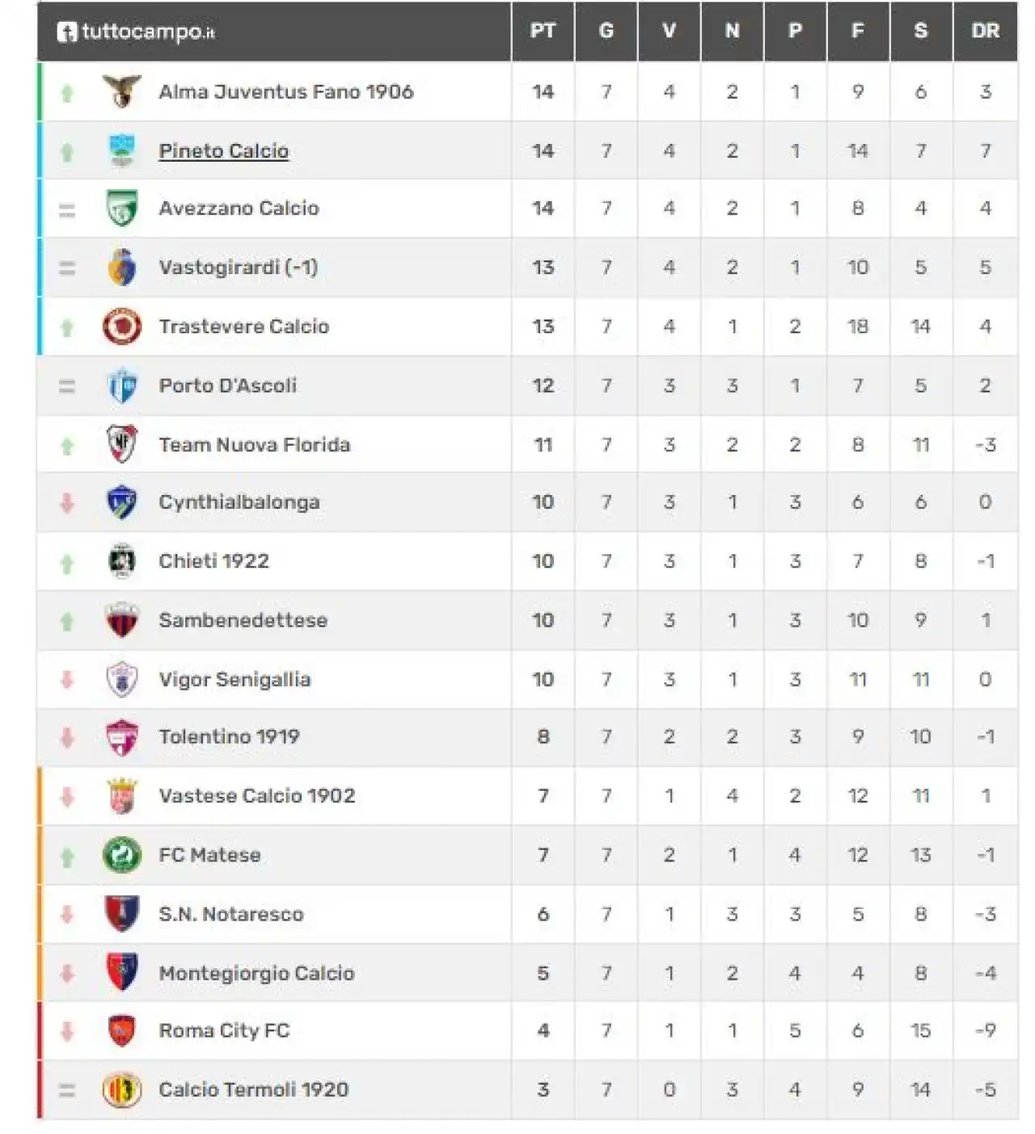Click the Pineto Calcio team crest

pyautogui.click(x=122, y=150)
